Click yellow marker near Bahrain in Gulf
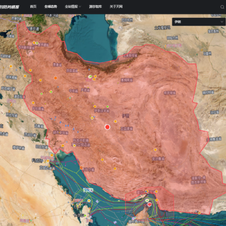 click(x=89, y=201)
